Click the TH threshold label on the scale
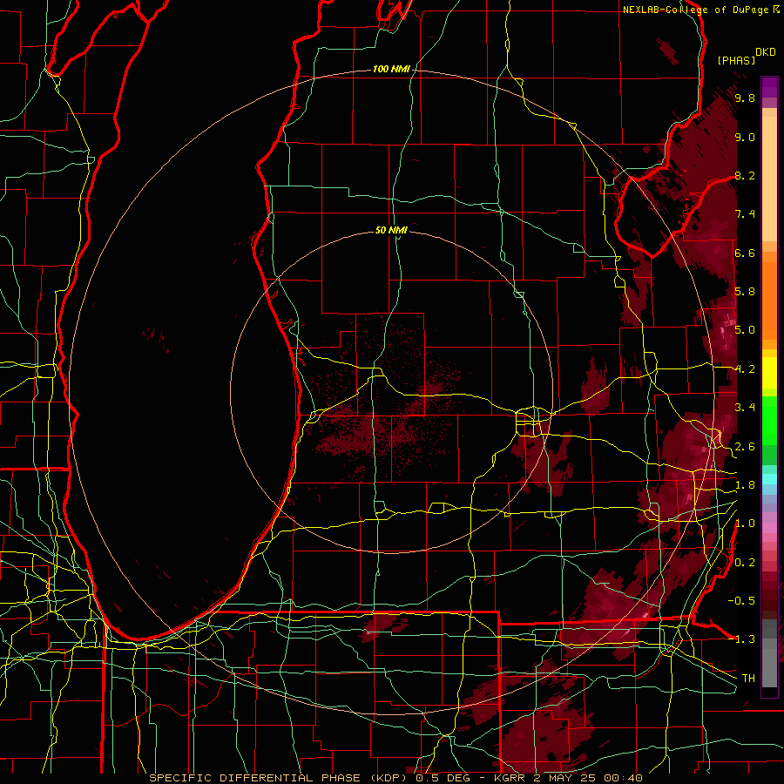784x784 pixels. click(x=748, y=679)
